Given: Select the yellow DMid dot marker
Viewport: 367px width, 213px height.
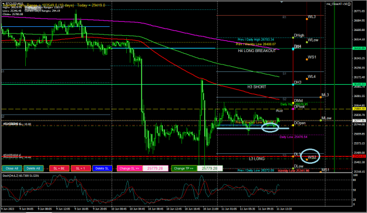Looking at the screenshot, I should coord(293,103).
